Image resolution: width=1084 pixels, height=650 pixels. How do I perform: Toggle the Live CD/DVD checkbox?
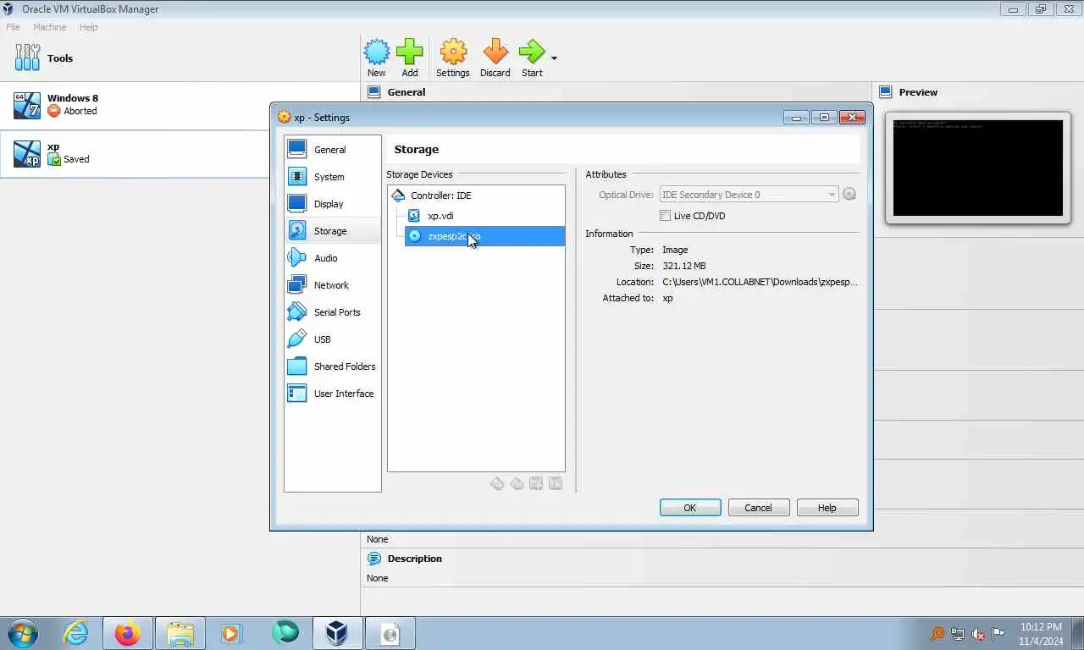point(665,216)
